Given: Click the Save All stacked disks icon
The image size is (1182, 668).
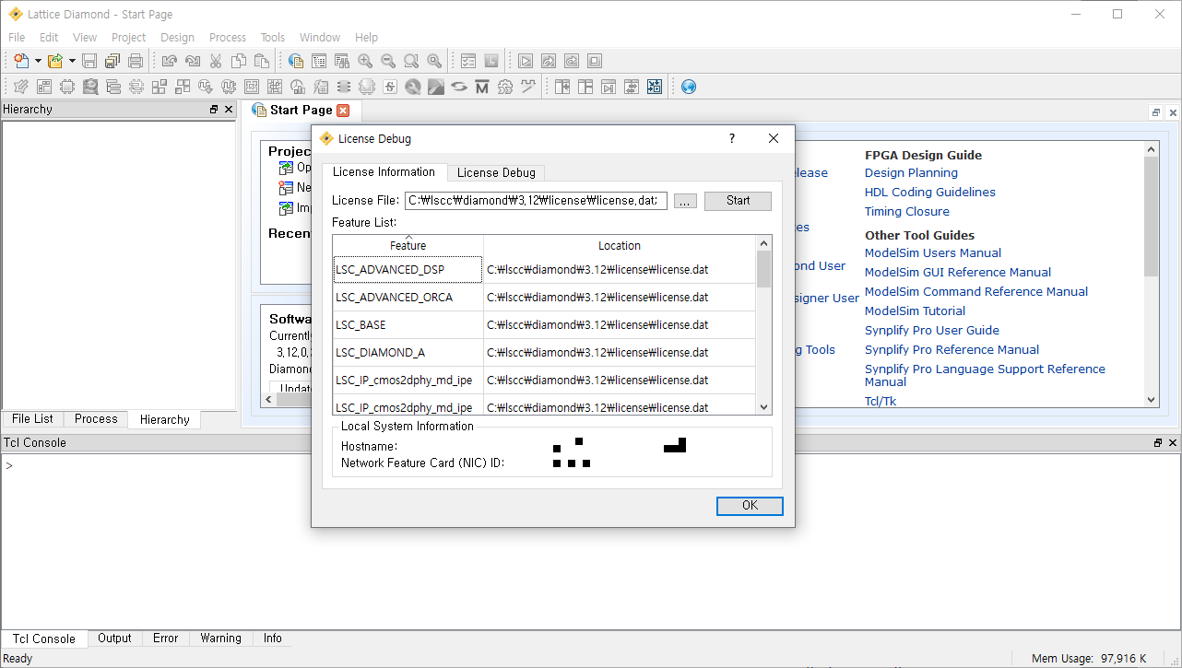Looking at the screenshot, I should coord(112,61).
